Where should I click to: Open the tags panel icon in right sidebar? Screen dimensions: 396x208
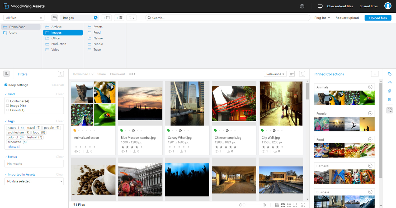(389, 74)
